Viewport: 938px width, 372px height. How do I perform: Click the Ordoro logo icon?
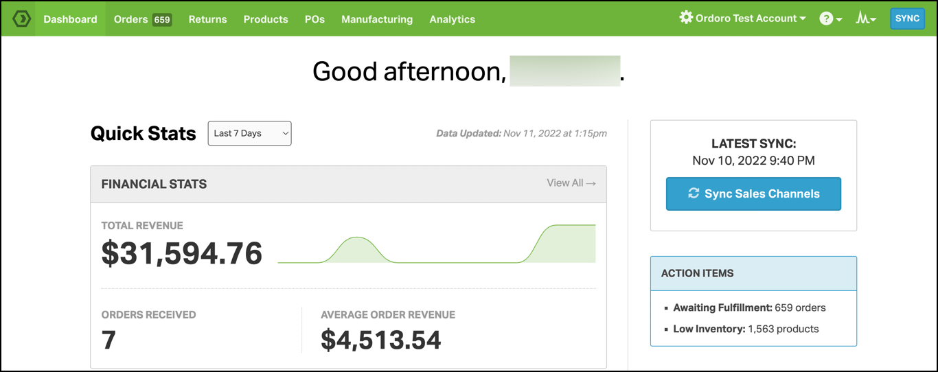pos(22,19)
